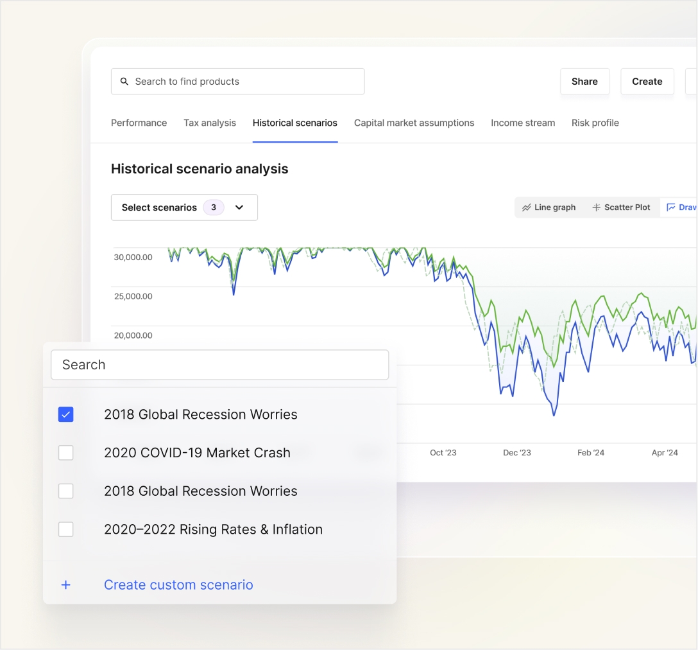Click the Share button
The image size is (698, 650).
tap(584, 81)
